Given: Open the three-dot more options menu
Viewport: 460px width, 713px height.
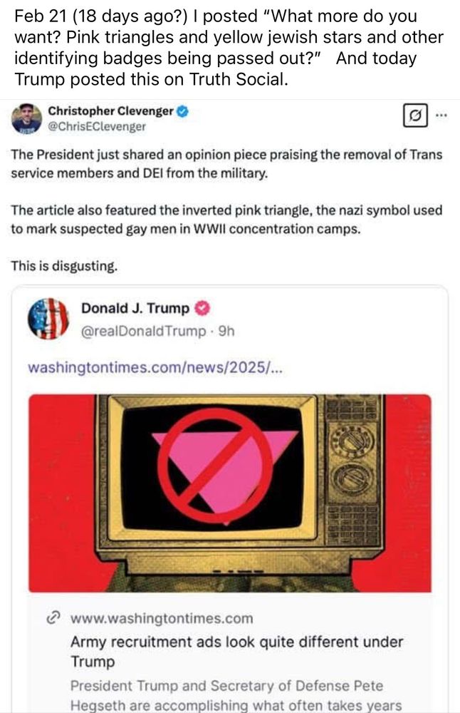Looking at the screenshot, I should [x=441, y=115].
